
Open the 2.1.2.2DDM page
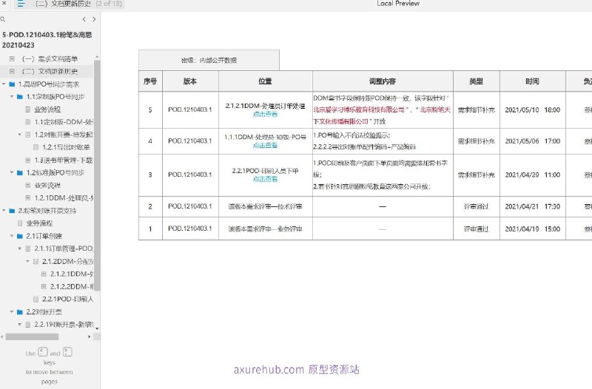point(72,286)
